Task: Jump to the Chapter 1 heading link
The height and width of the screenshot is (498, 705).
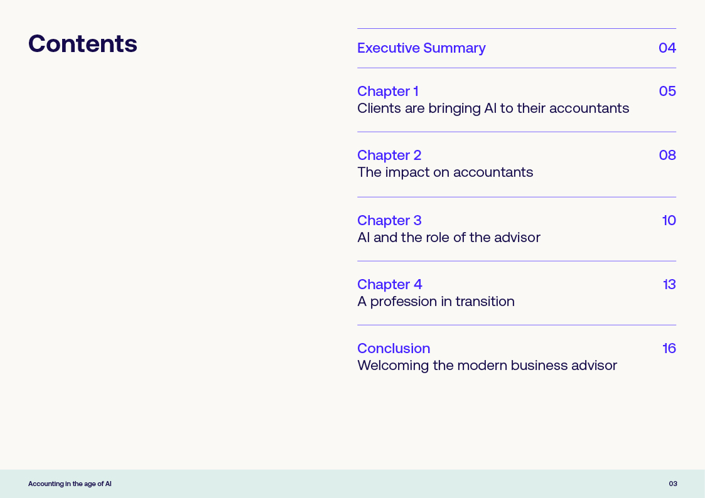Action: (x=387, y=92)
